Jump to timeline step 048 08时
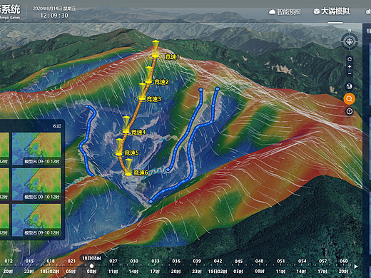371x278 pixels. click(260, 266)
